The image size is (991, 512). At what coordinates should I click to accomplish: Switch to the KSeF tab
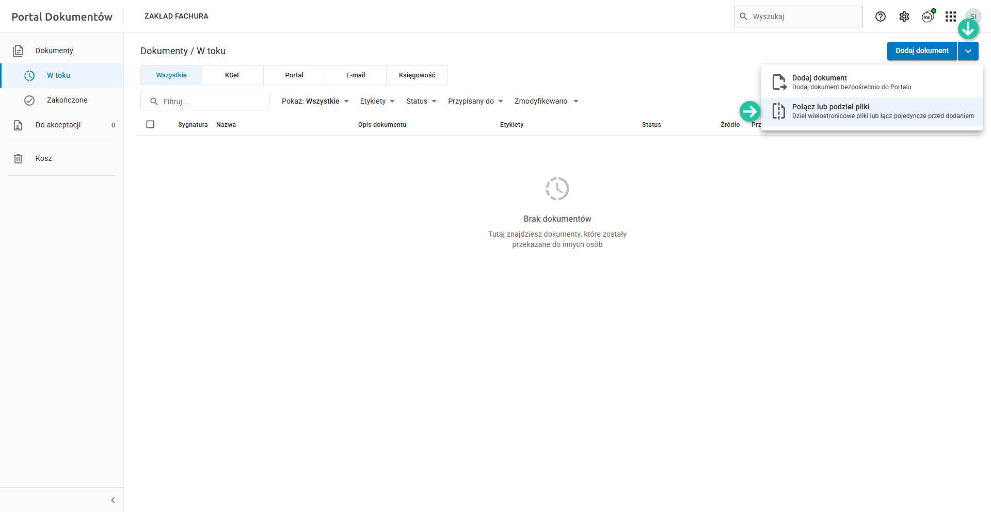click(x=233, y=75)
